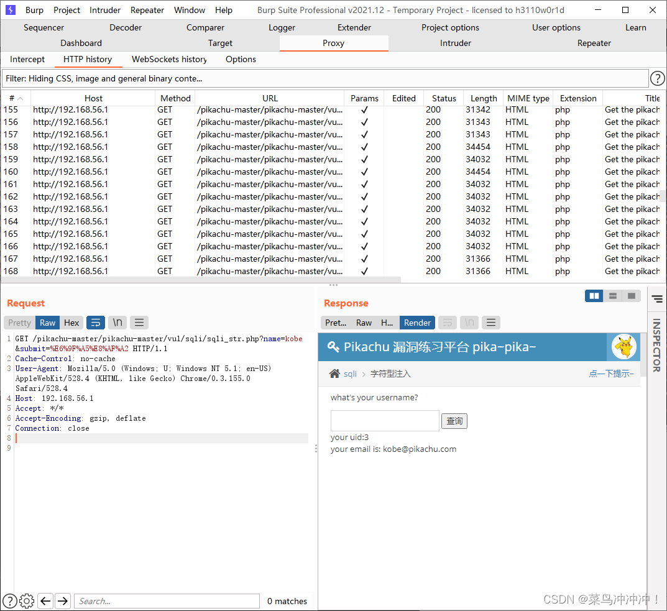This screenshot has width=667, height=611.
Task: Toggle word wrap icon in Response toolbar
Action: coord(448,323)
